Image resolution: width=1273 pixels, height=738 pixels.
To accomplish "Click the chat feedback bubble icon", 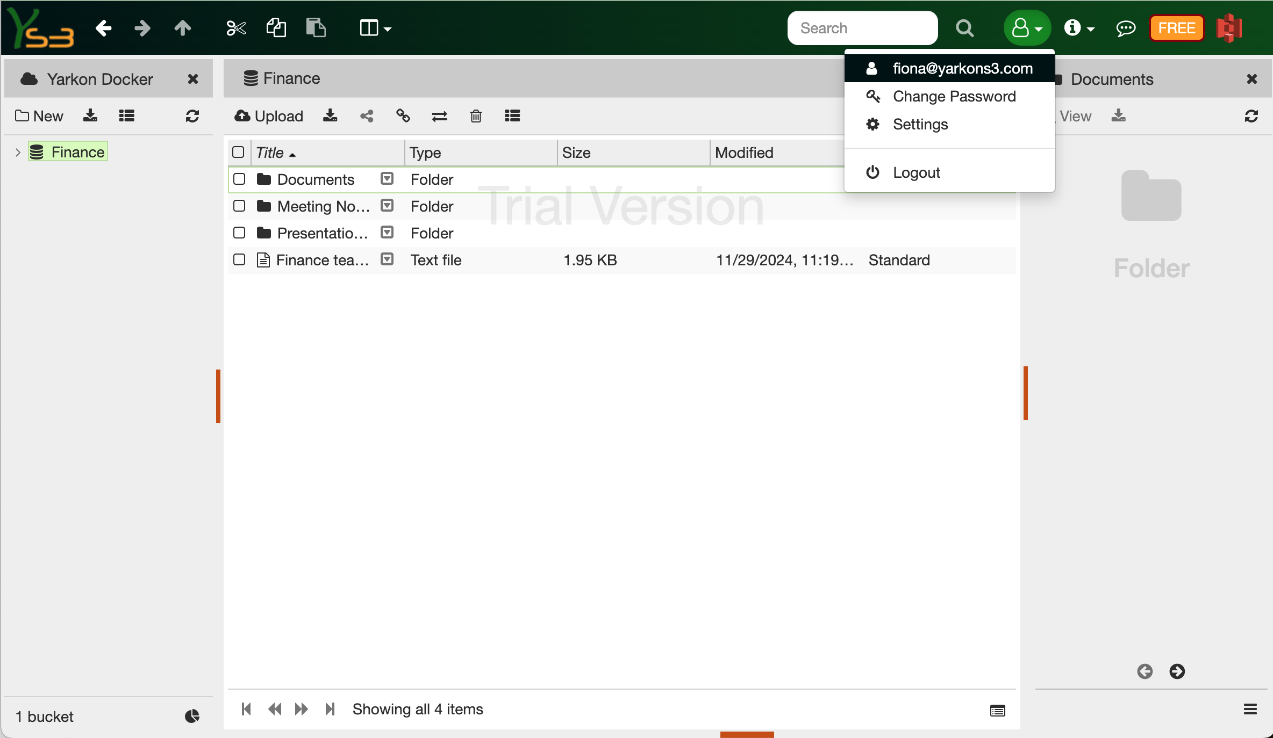I will click(1125, 28).
